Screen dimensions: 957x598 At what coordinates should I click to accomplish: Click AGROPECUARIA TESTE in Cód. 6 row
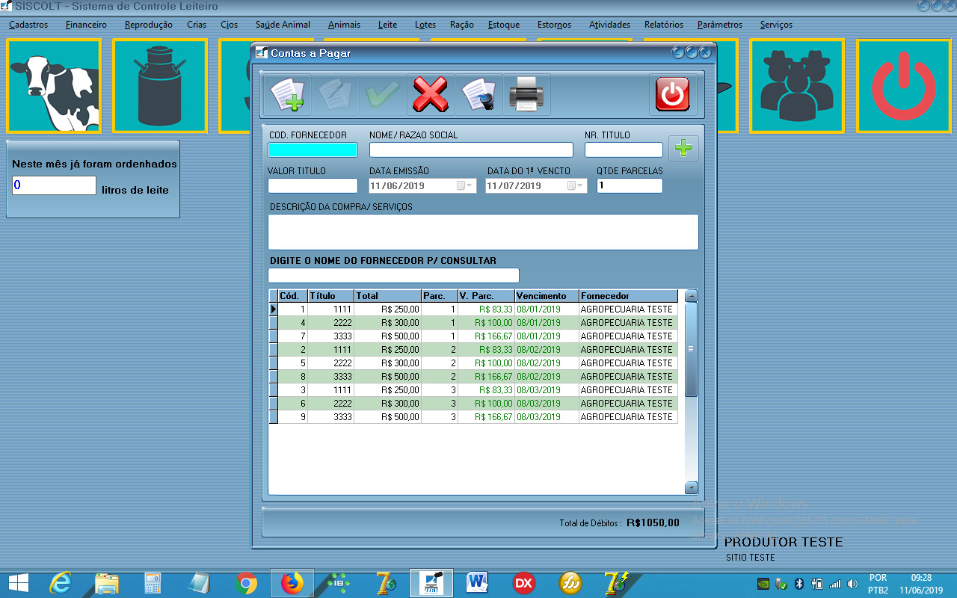coord(627,404)
